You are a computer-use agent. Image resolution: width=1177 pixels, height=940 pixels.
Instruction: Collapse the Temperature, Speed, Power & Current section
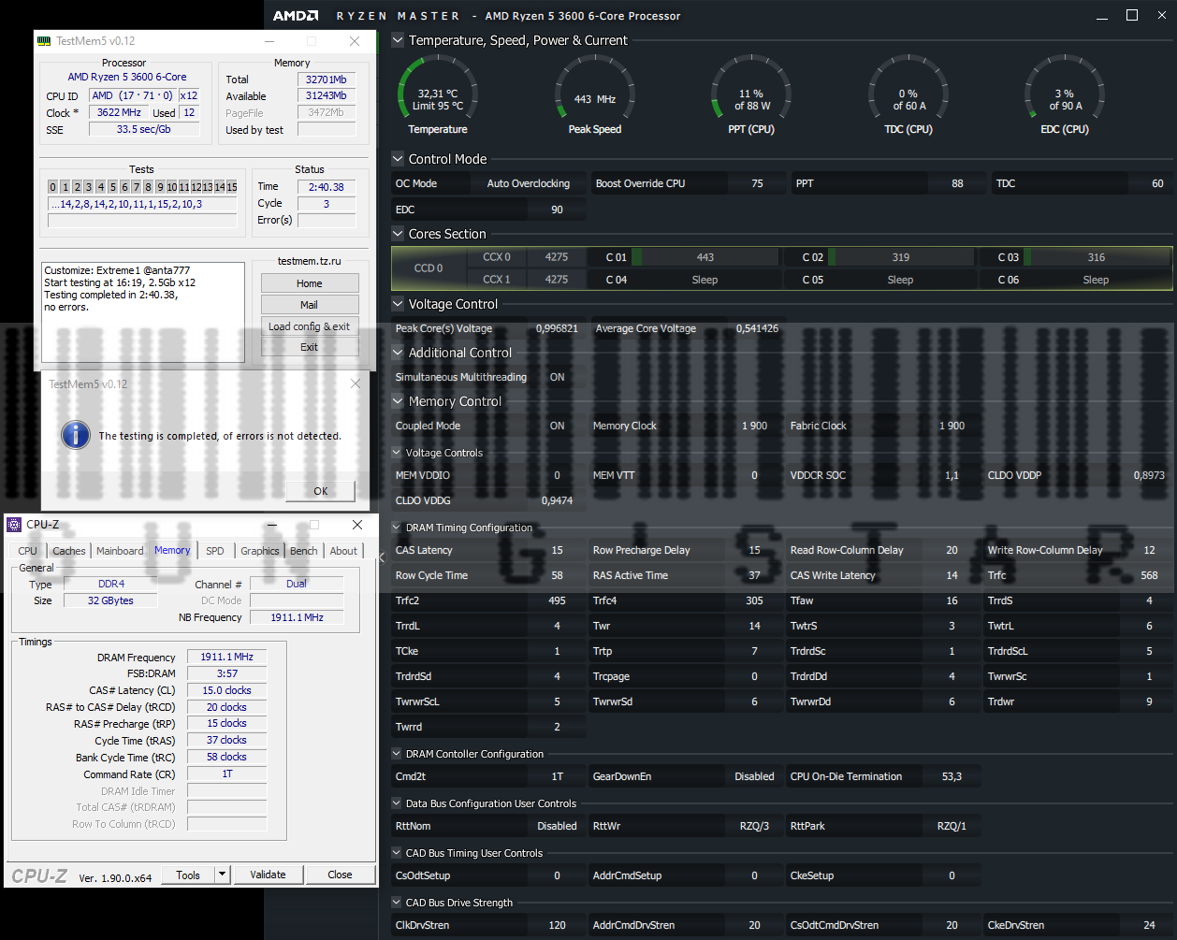coord(398,40)
